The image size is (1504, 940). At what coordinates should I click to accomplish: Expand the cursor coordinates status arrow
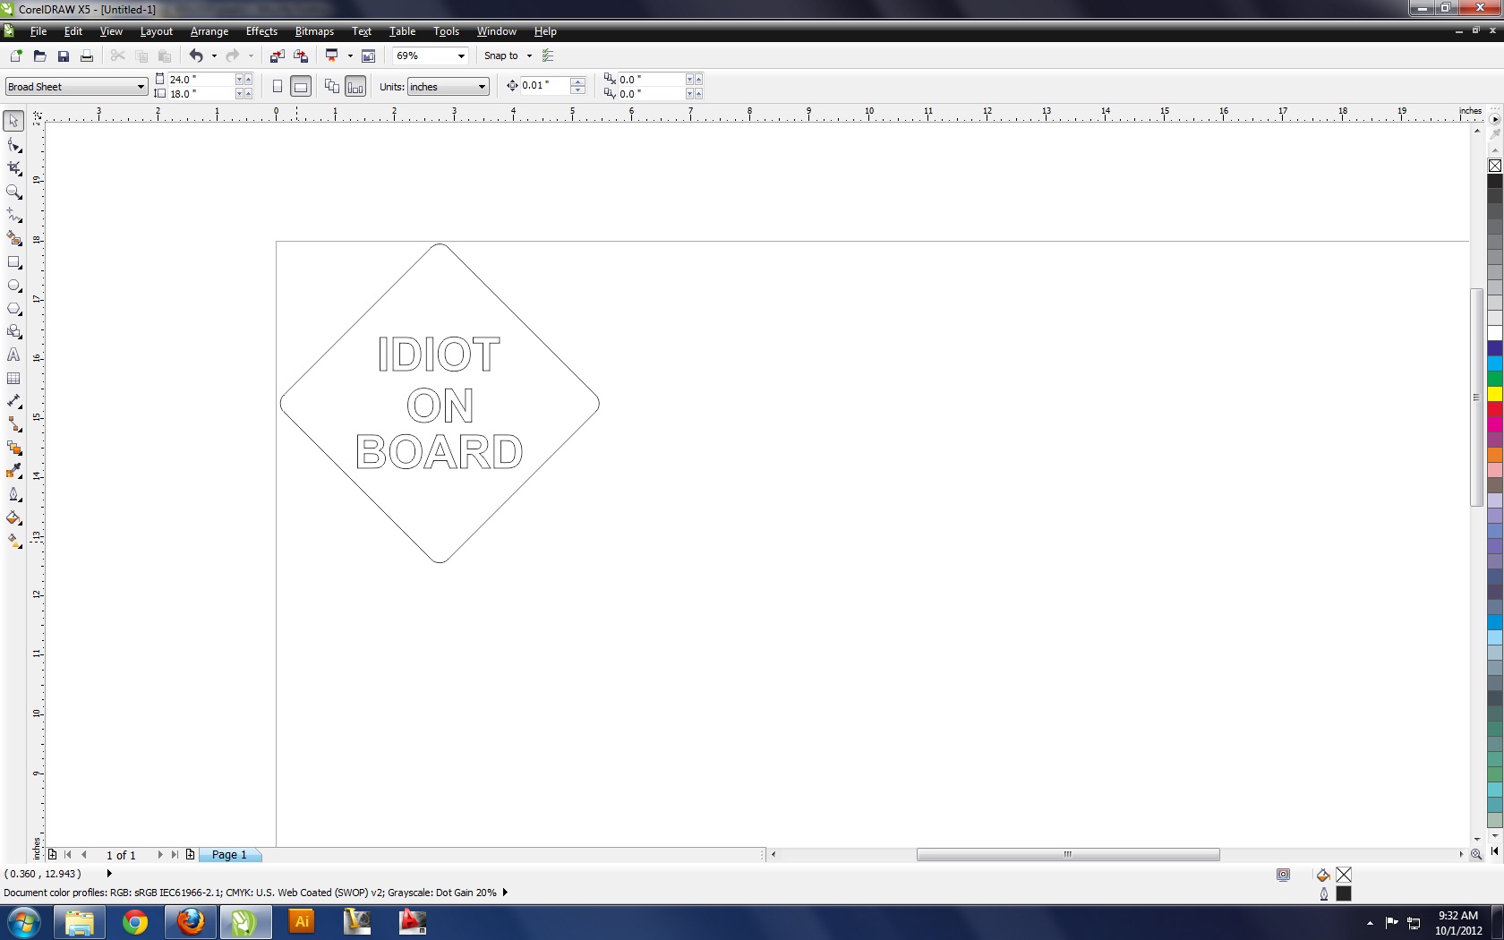[x=109, y=874]
